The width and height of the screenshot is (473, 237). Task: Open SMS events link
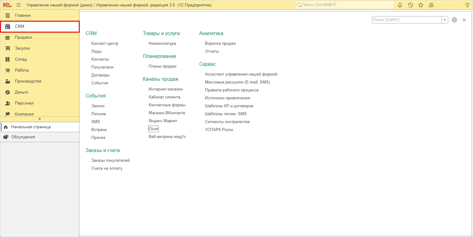click(x=96, y=122)
